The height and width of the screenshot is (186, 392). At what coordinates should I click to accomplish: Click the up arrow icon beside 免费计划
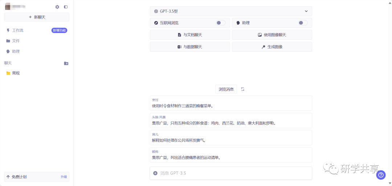click(8, 177)
